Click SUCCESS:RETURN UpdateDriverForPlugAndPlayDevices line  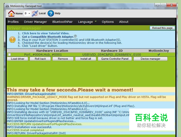coord(44,124)
